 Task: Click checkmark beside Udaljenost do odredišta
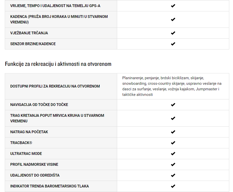click(x=173, y=175)
